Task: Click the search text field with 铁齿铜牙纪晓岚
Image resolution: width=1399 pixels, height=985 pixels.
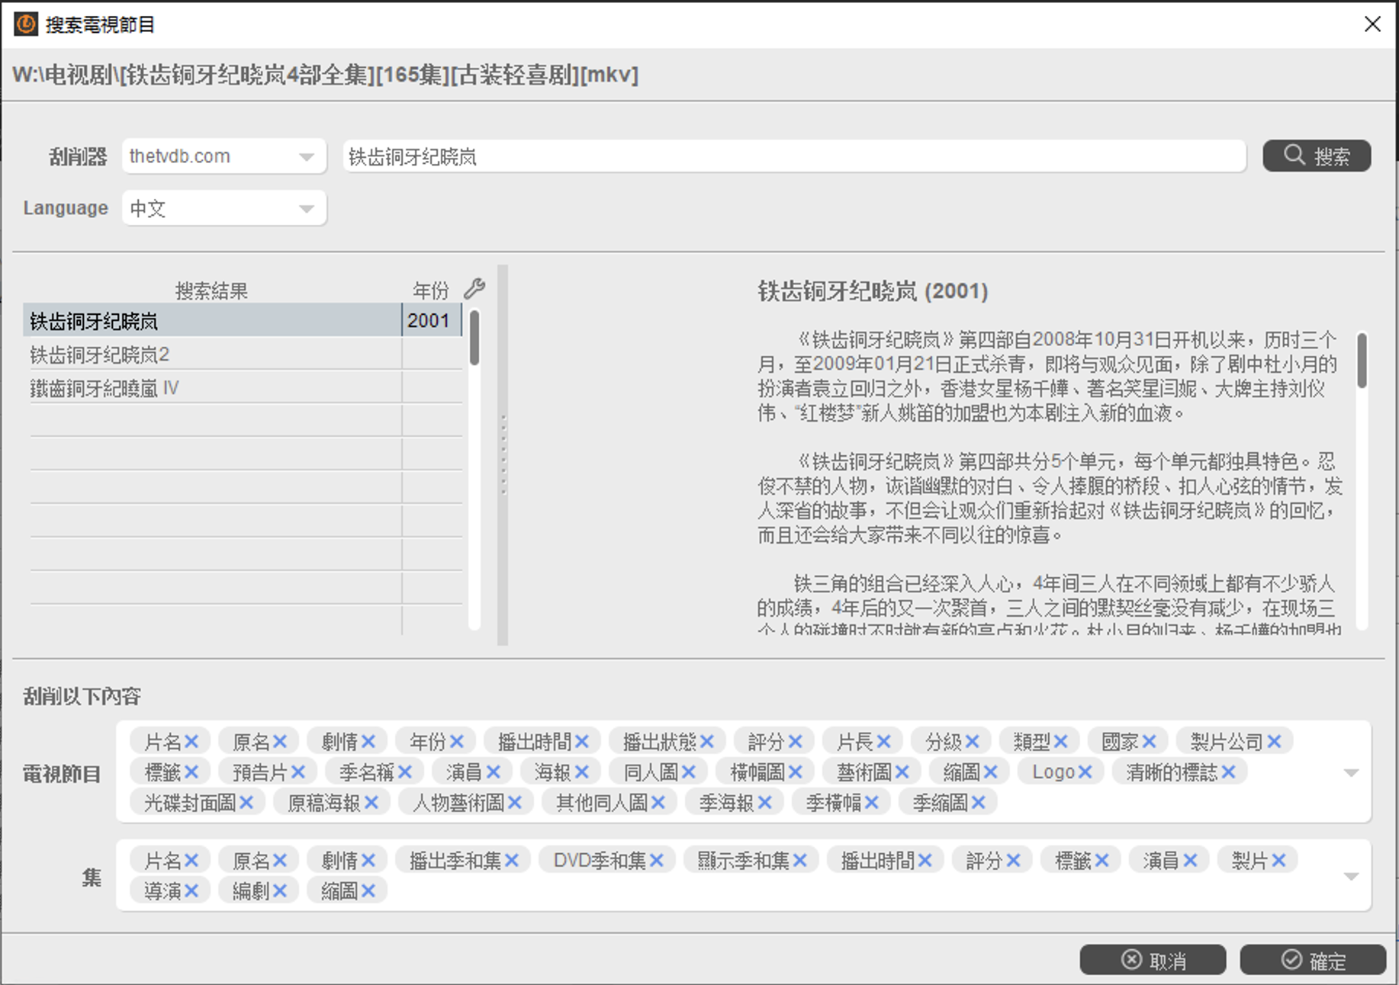Action: 793,156
